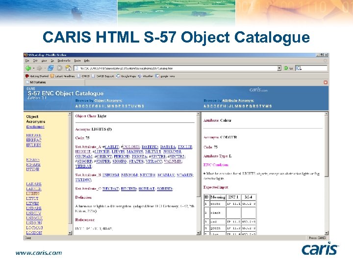
Task: Expand the address bar URL history dropdown
Action: 279,68
